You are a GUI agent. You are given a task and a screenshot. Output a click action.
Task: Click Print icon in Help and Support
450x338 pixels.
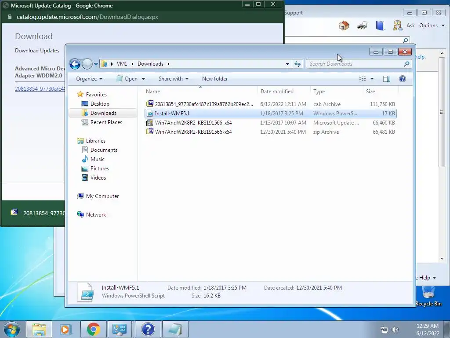[x=362, y=25]
